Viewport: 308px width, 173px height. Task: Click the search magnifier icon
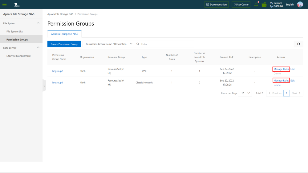pos(138,44)
